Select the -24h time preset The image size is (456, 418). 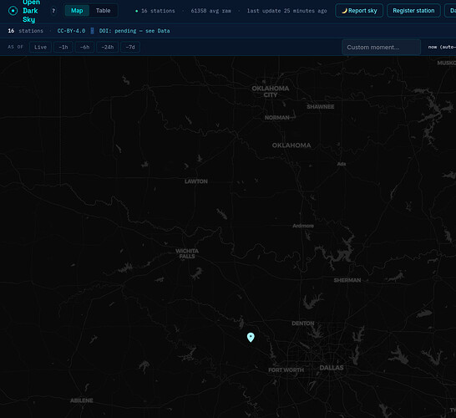tap(108, 47)
